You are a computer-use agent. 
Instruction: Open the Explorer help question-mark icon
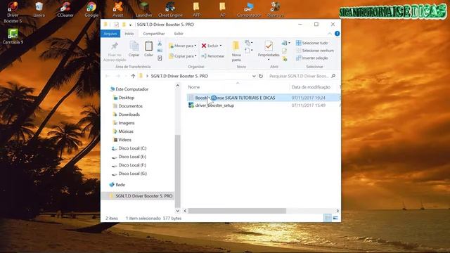pos(337,34)
